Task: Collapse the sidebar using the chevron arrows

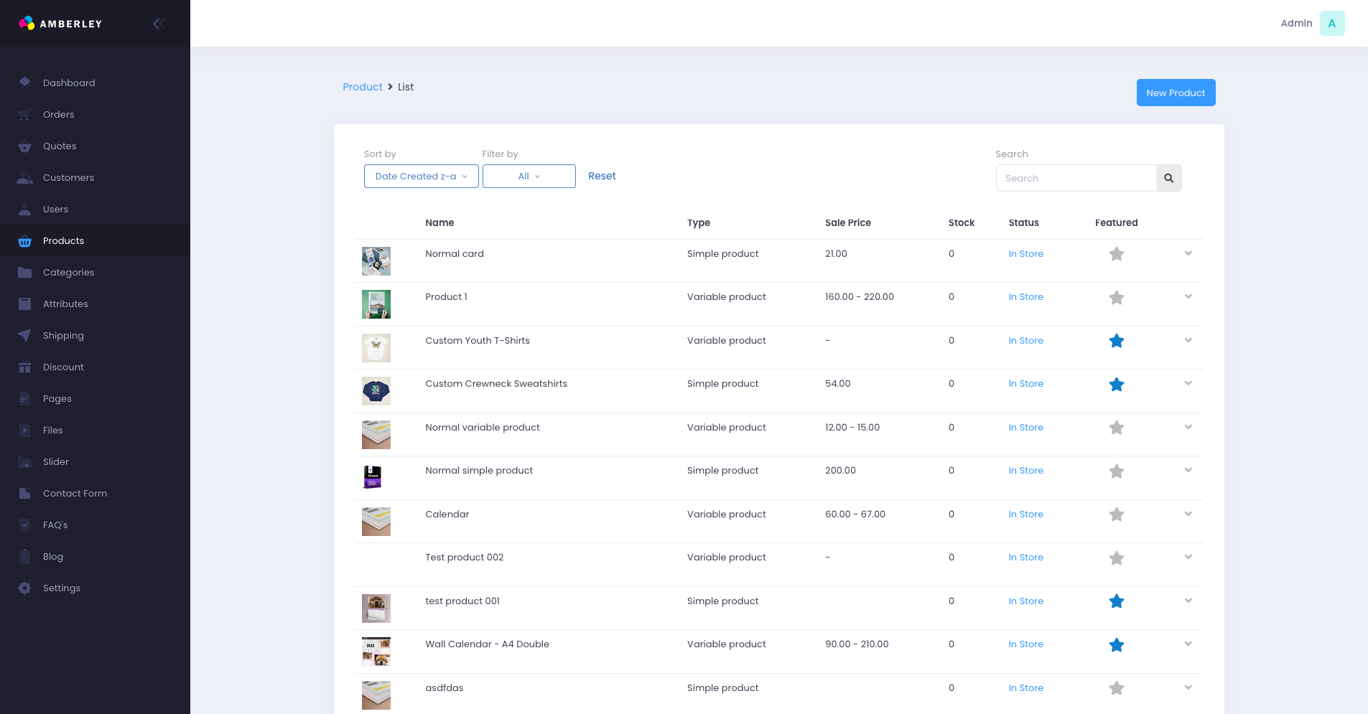Action: click(158, 23)
